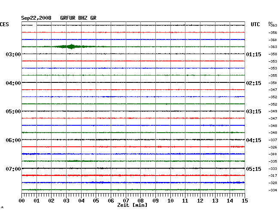Select minute tick label 13 on x-axis
Viewport: 279px width, 212px height.
[x=215, y=200]
